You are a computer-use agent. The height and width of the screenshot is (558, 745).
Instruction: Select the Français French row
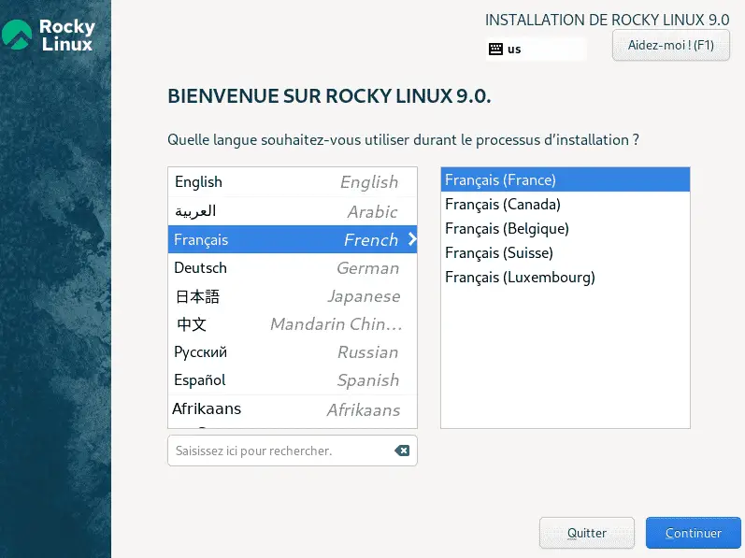pyautogui.click(x=293, y=239)
